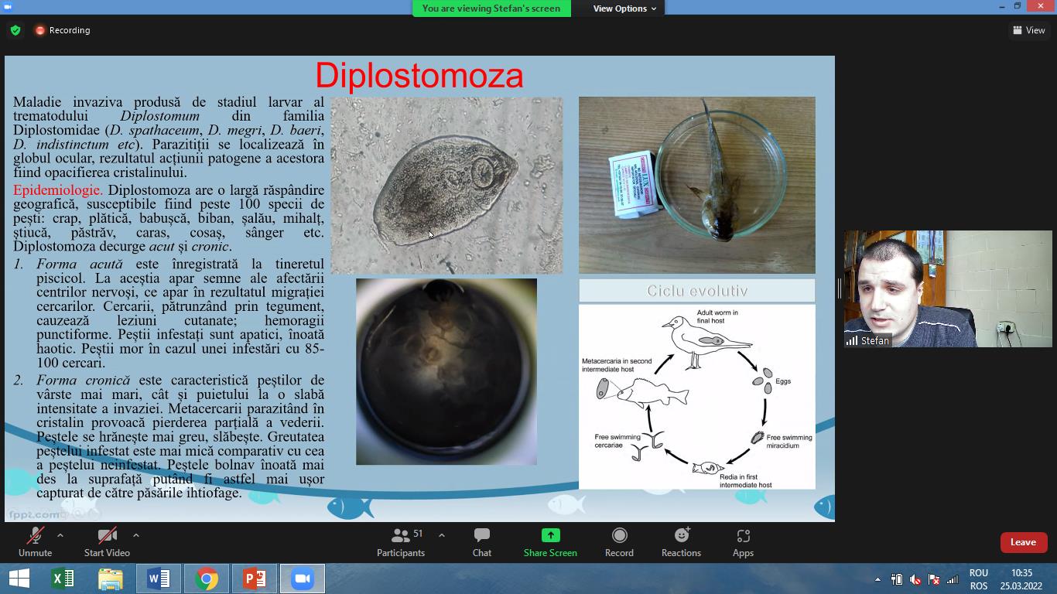Image resolution: width=1057 pixels, height=594 pixels.
Task: Show hidden icons in the system tray
Action: [877, 579]
